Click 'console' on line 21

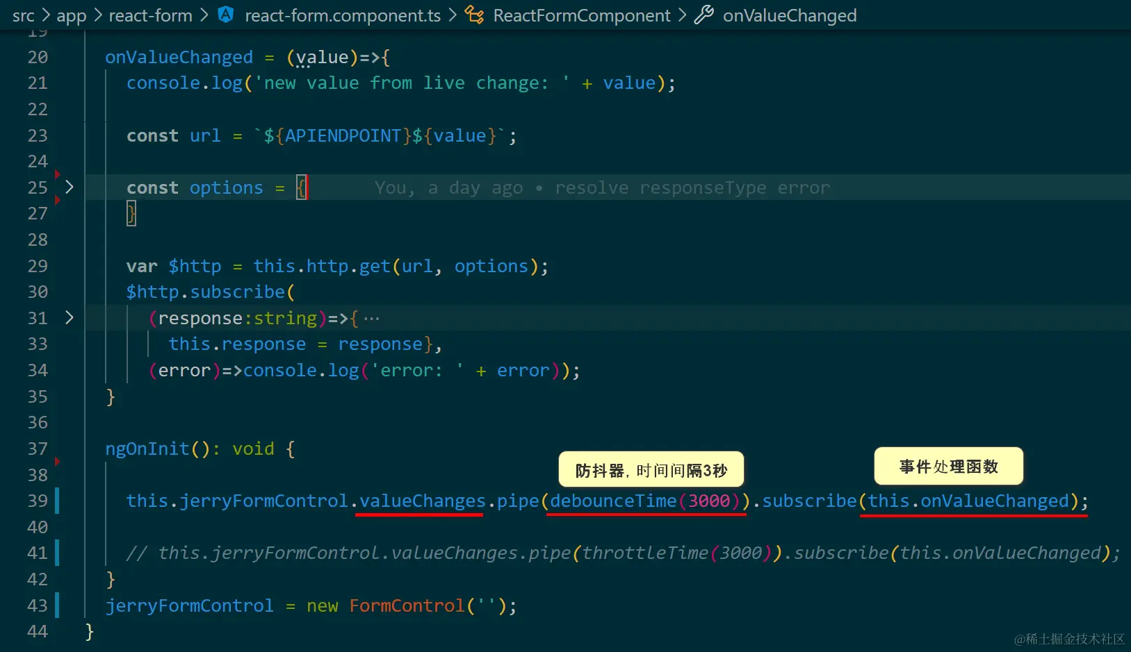tap(163, 83)
